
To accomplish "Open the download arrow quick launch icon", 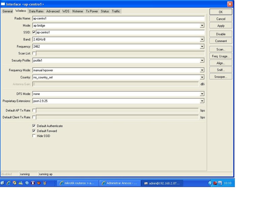I will (33, 183).
